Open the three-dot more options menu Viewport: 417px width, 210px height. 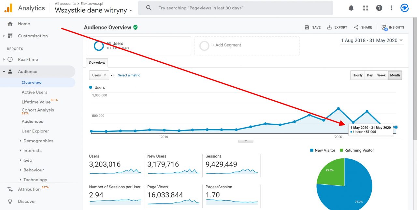tap(391, 8)
